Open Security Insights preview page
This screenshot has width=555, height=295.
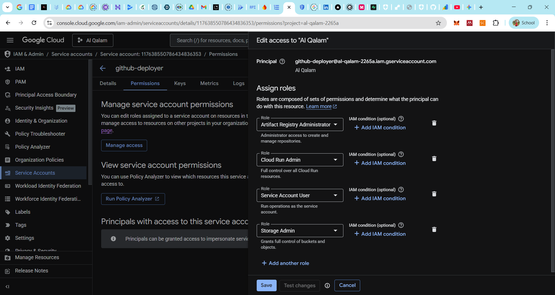coord(43,108)
